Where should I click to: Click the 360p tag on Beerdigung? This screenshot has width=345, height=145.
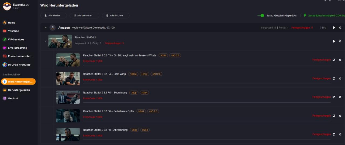tap(134, 93)
